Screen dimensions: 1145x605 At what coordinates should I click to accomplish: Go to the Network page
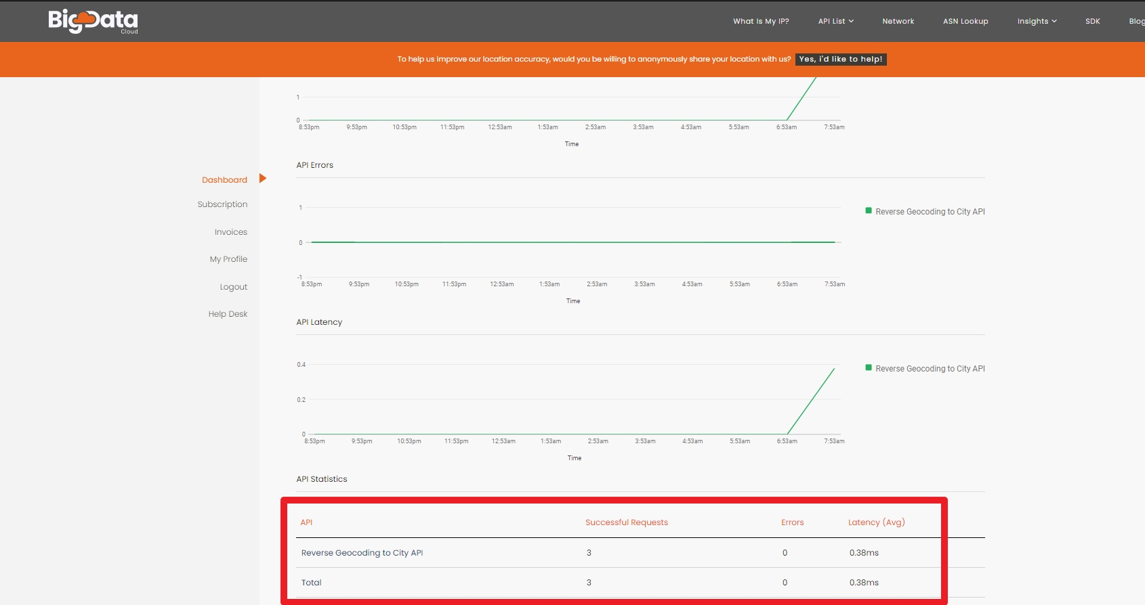pos(898,21)
